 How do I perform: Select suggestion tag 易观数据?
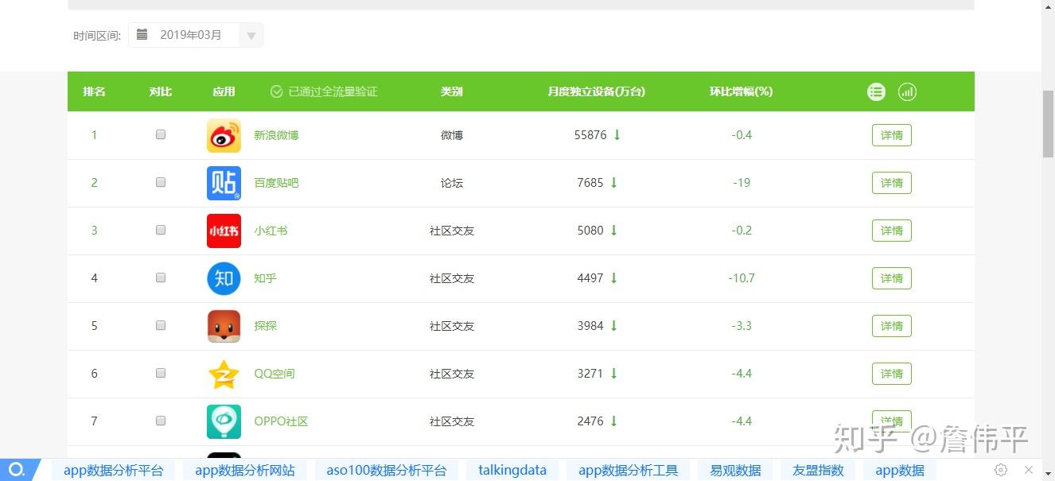[x=735, y=470]
